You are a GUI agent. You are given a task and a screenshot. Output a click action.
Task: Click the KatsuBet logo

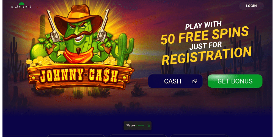(21, 5)
